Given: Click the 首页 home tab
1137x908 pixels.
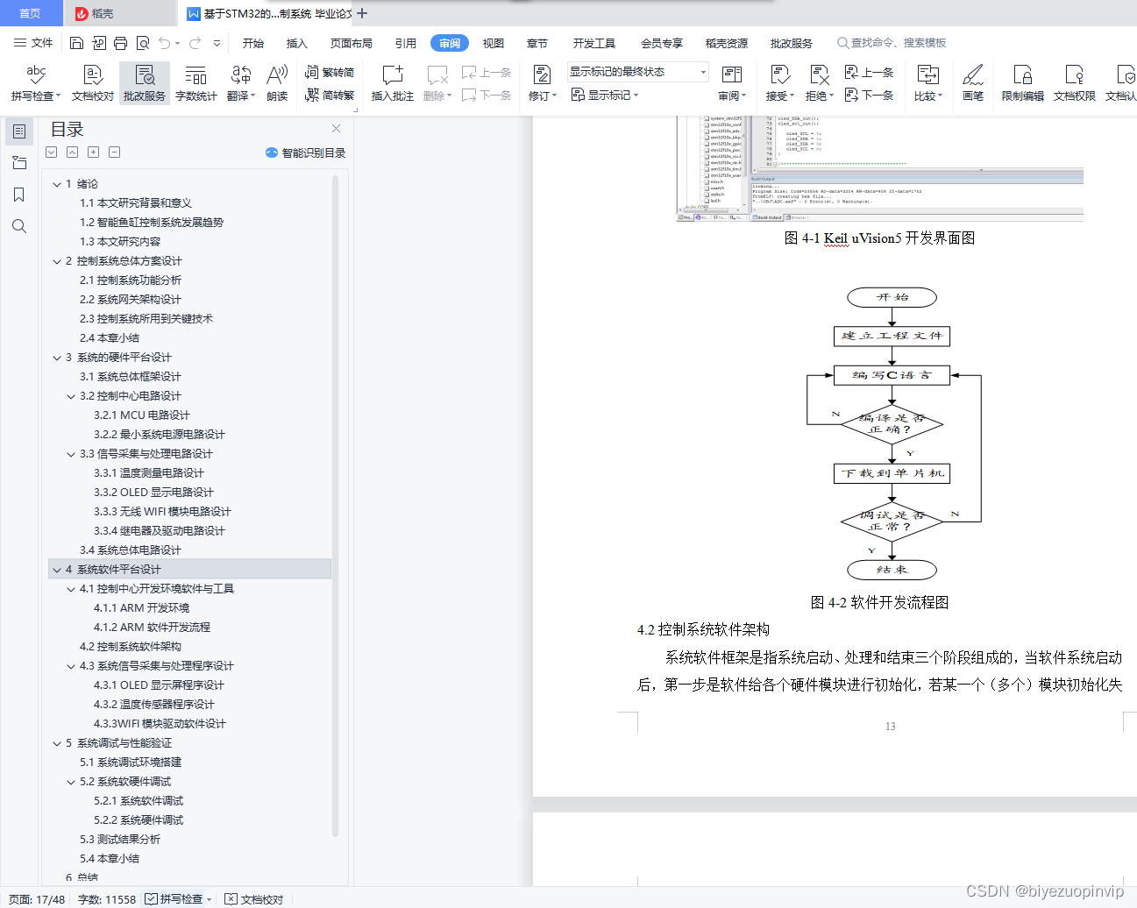Looking at the screenshot, I should [31, 13].
